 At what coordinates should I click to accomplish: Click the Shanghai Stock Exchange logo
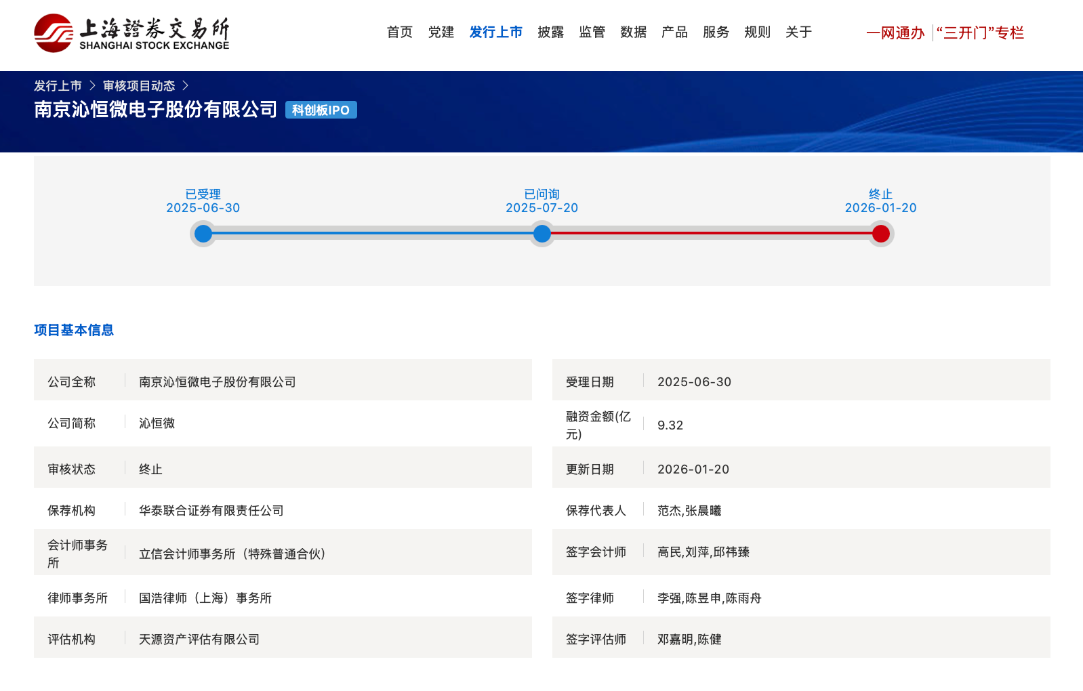pyautogui.click(x=131, y=33)
